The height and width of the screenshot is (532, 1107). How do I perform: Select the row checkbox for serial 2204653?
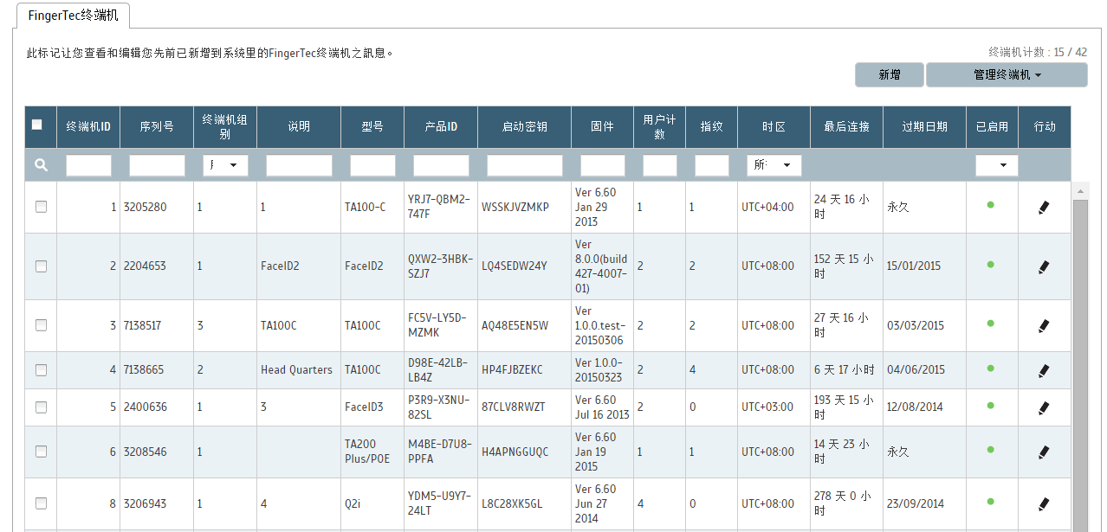(x=41, y=266)
